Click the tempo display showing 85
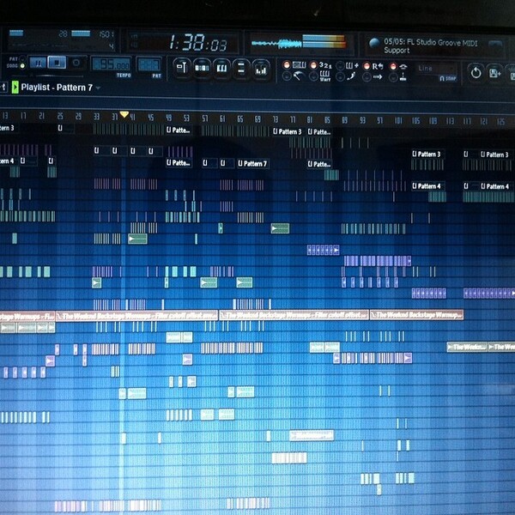This screenshot has height=515, width=515. (x=111, y=64)
